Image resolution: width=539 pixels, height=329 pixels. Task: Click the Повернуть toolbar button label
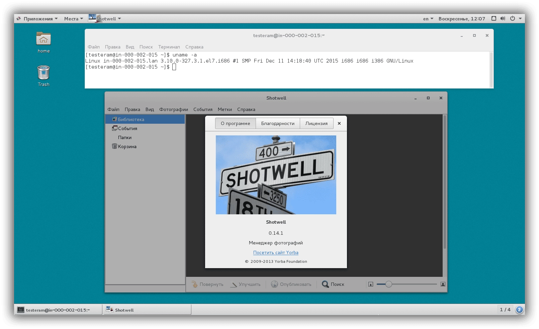(x=211, y=284)
